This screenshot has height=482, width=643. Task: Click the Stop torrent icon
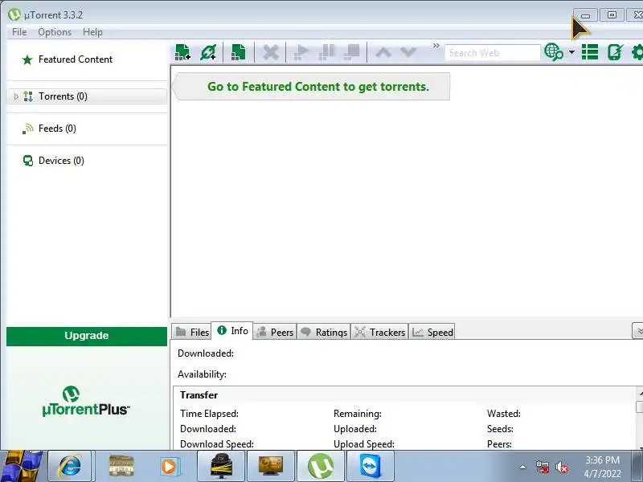(x=352, y=52)
